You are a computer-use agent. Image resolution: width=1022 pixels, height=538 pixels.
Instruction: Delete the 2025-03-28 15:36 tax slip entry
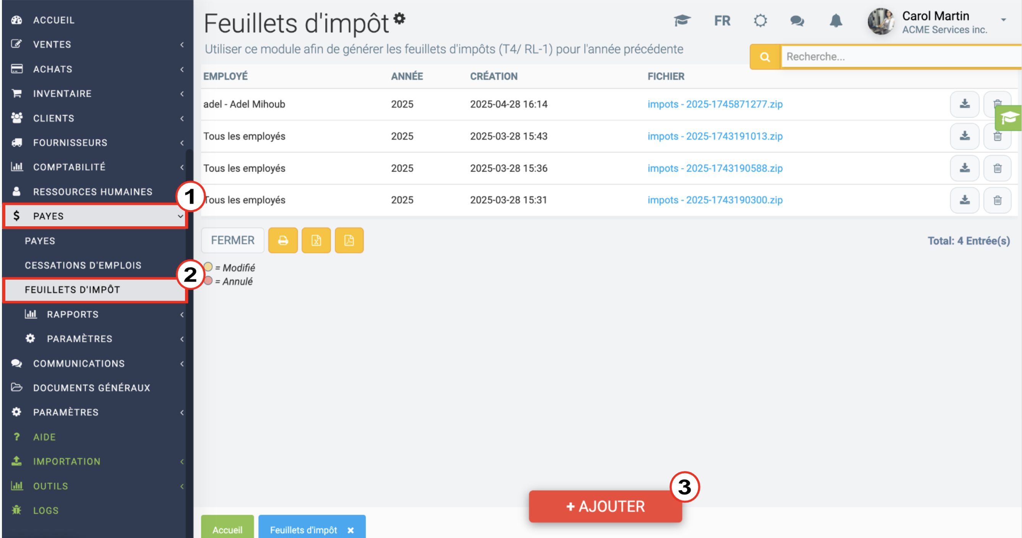[x=998, y=168]
